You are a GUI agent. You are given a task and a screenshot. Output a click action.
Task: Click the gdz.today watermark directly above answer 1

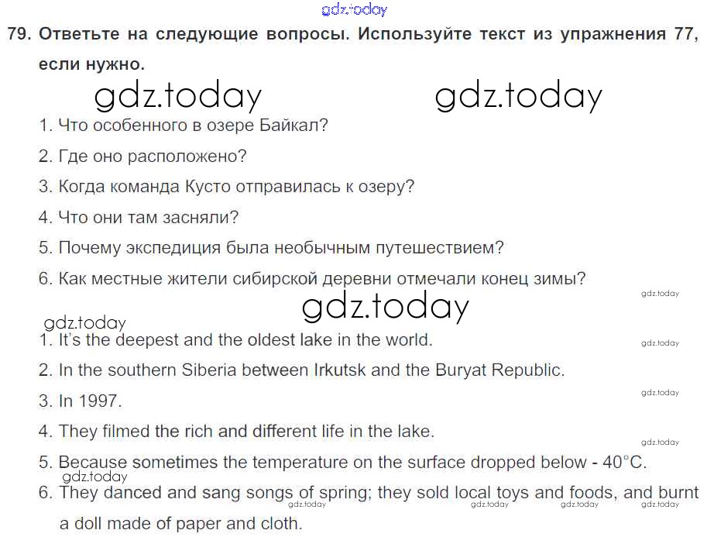point(84,323)
